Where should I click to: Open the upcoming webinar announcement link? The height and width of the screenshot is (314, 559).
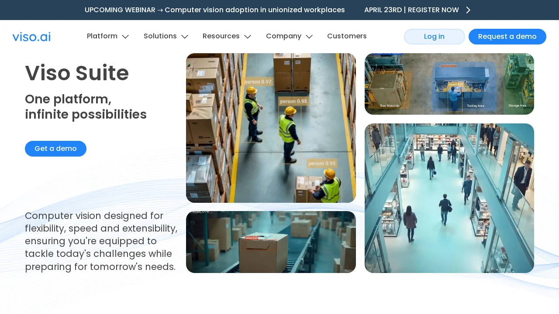[x=214, y=10]
